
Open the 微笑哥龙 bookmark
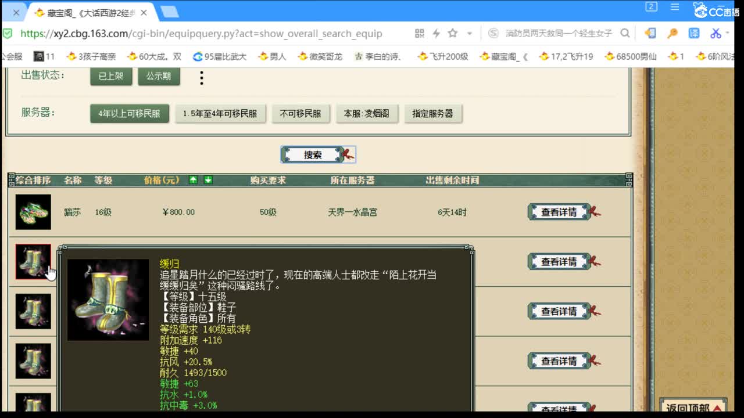[x=320, y=56]
